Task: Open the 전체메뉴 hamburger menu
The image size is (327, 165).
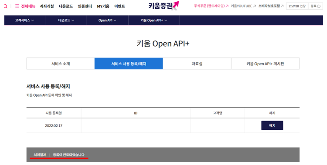Action: (x=25, y=6)
